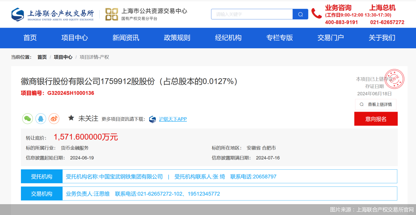Navigate to 交易门户 menu item
Image resolution: width=416 pixels, height=215 pixels.
[330, 38]
